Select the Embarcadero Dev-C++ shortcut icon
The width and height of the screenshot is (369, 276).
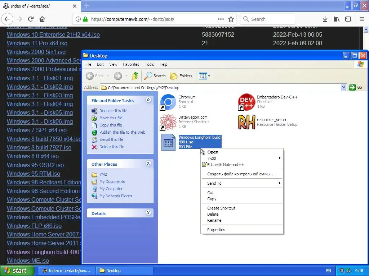[246, 102]
